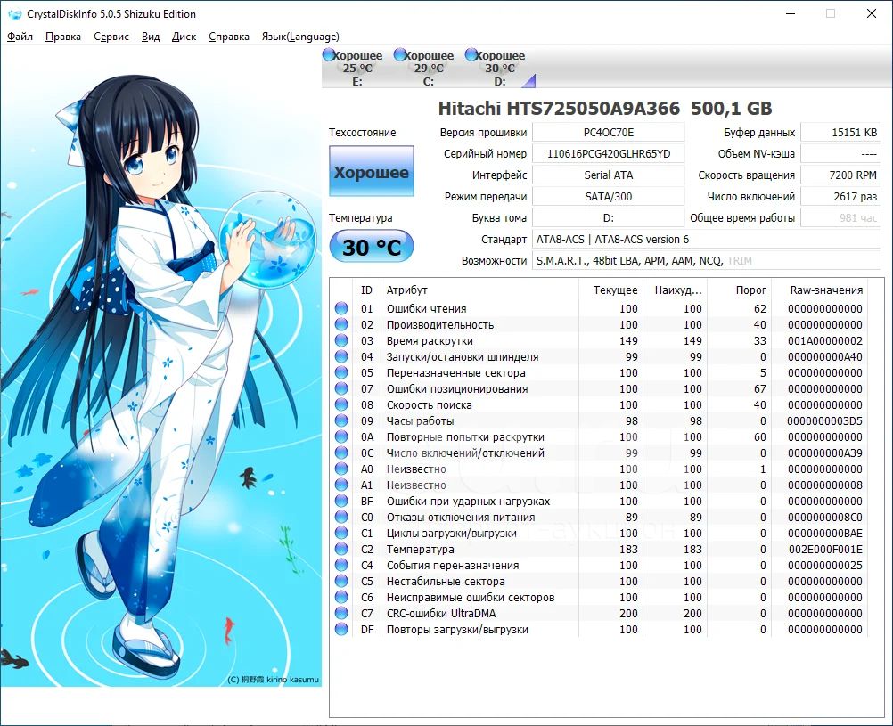
Task: Click the Серийный номер field
Action: pos(608,154)
